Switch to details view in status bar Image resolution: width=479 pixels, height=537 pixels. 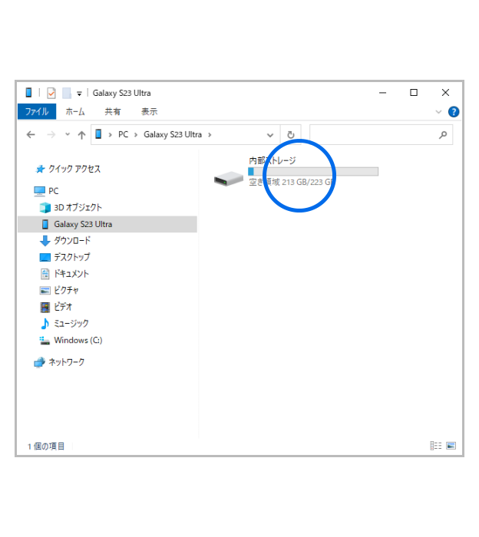point(435,446)
